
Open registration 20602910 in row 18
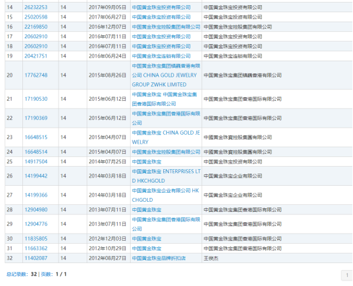coord(36,46)
